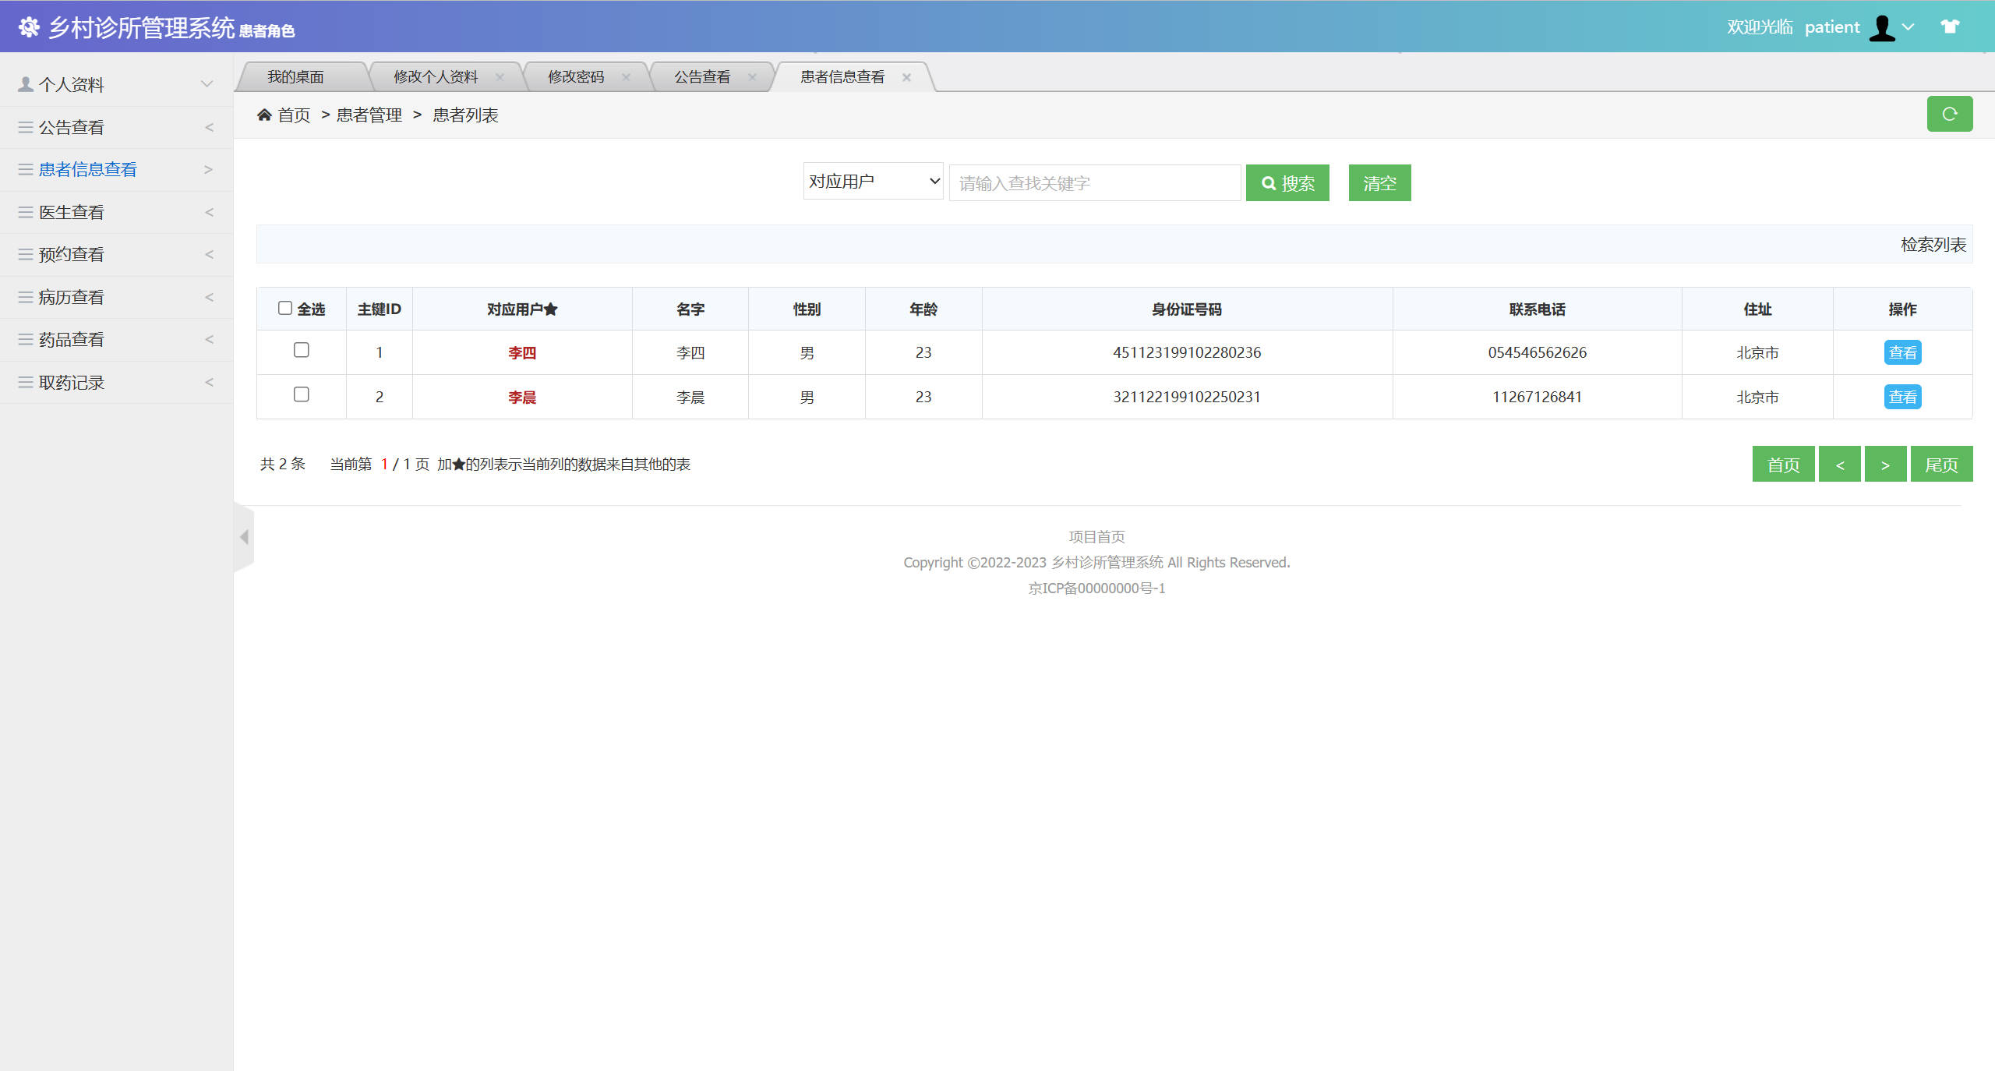
Task: Collapse the sidebar using the edge arrow handle
Action: pyautogui.click(x=243, y=537)
